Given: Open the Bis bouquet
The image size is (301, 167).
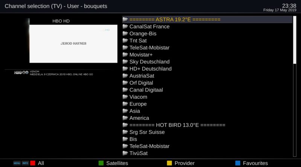Looking at the screenshot, I should coord(207,139).
